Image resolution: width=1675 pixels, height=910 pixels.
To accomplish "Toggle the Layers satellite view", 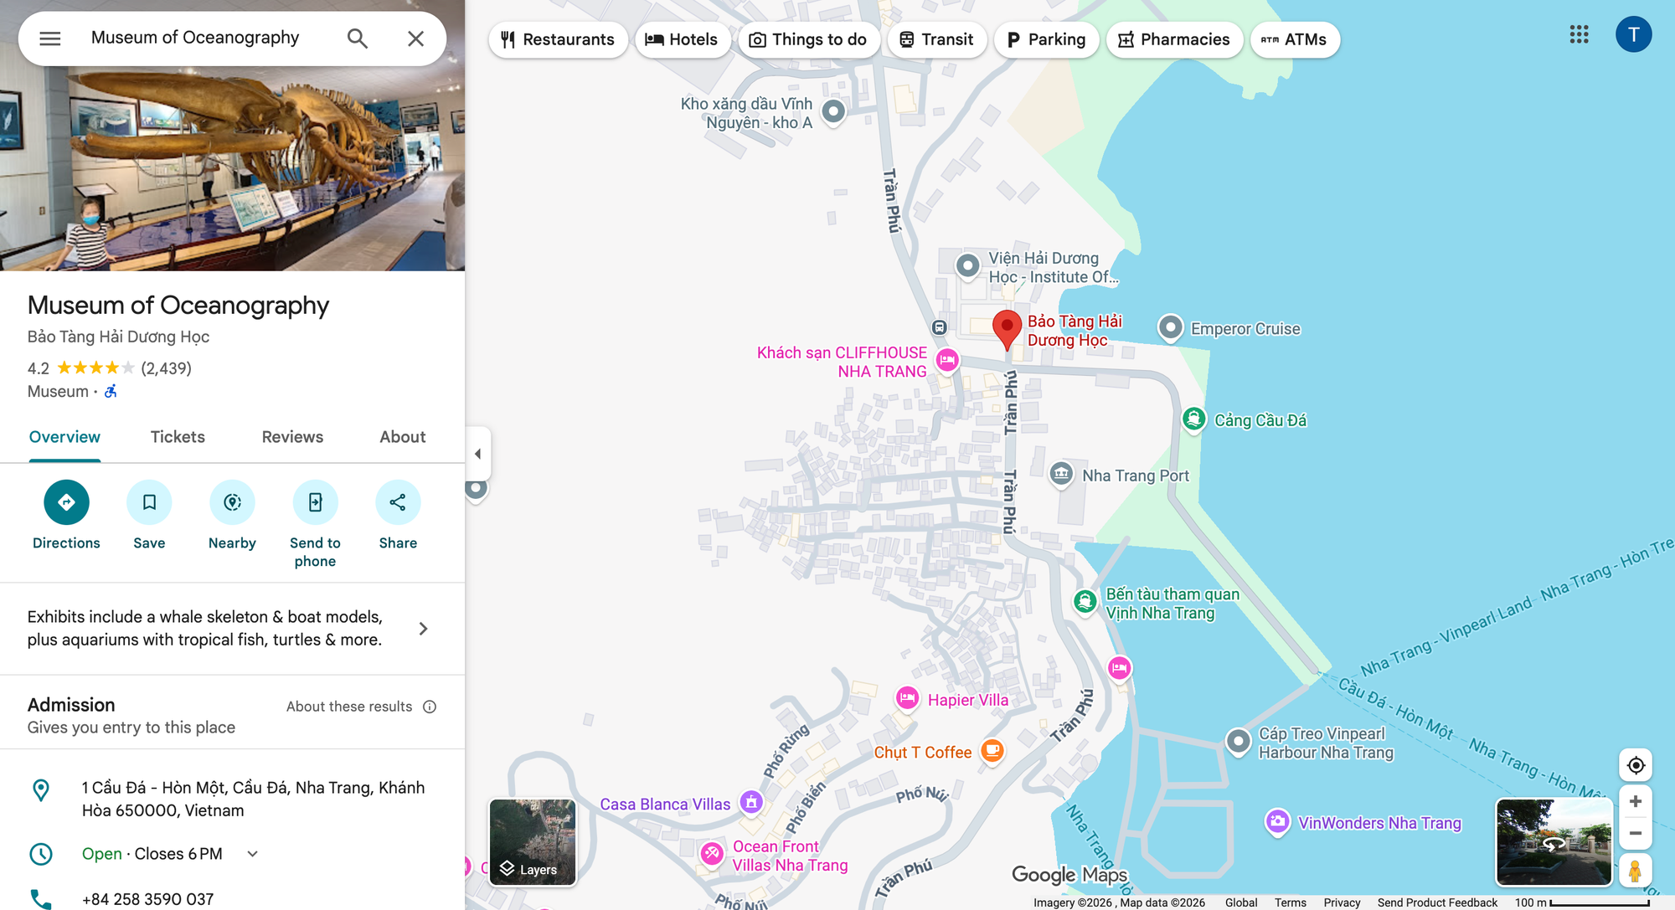I will tap(533, 842).
